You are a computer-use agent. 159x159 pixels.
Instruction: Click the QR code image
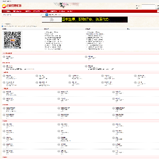12,40
